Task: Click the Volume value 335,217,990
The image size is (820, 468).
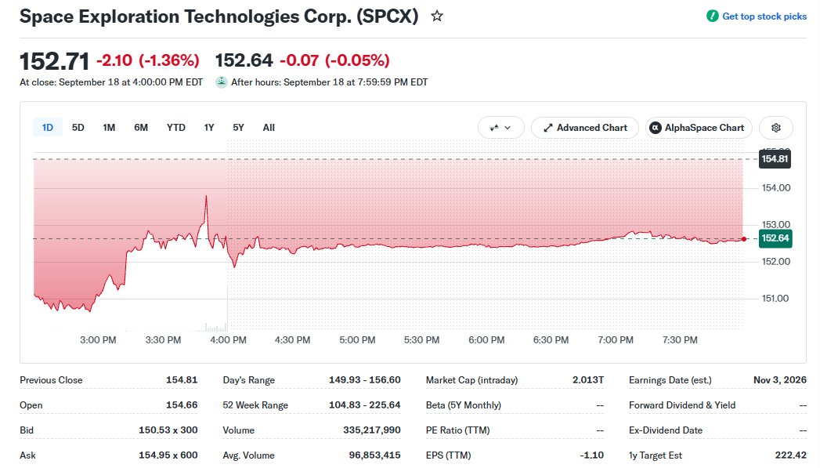Action: (372, 430)
